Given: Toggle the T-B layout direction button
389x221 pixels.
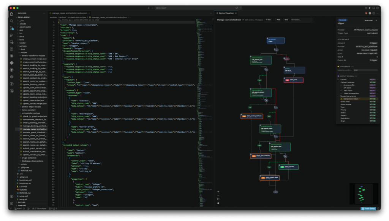Looking at the screenshot, I should pyautogui.click(x=268, y=20).
